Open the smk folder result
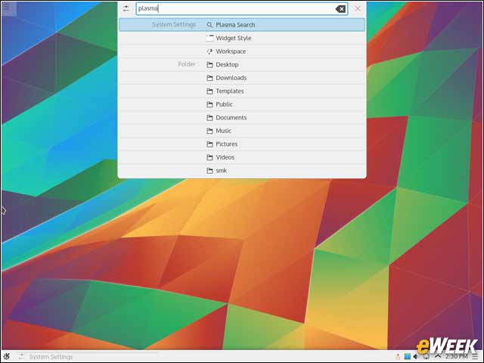484x363 pixels. tap(242, 170)
